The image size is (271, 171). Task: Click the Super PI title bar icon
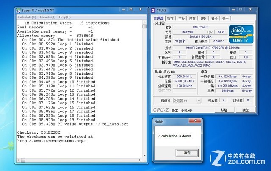[19, 9]
